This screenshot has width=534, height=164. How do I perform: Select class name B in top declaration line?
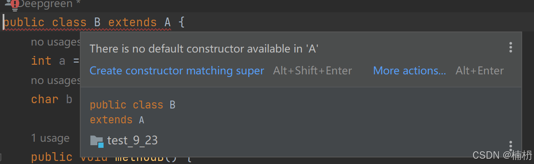97,22
